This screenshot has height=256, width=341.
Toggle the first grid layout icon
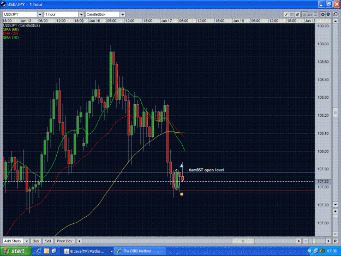304,15
